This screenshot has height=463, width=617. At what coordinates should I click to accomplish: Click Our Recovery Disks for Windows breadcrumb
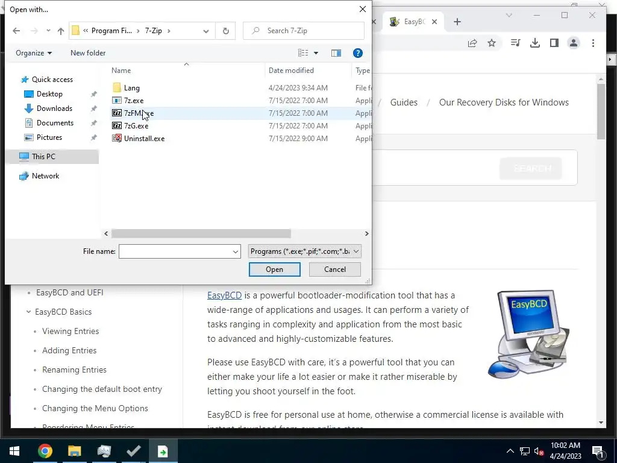[504, 102]
